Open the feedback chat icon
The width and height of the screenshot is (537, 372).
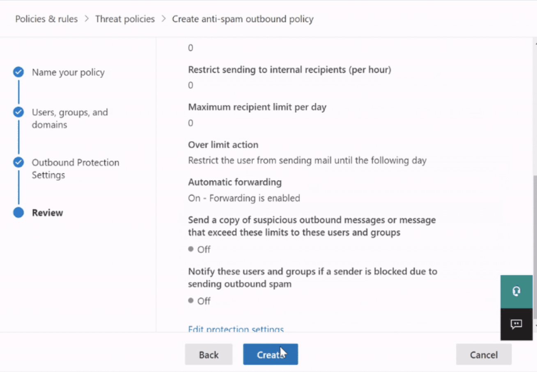[x=516, y=324]
